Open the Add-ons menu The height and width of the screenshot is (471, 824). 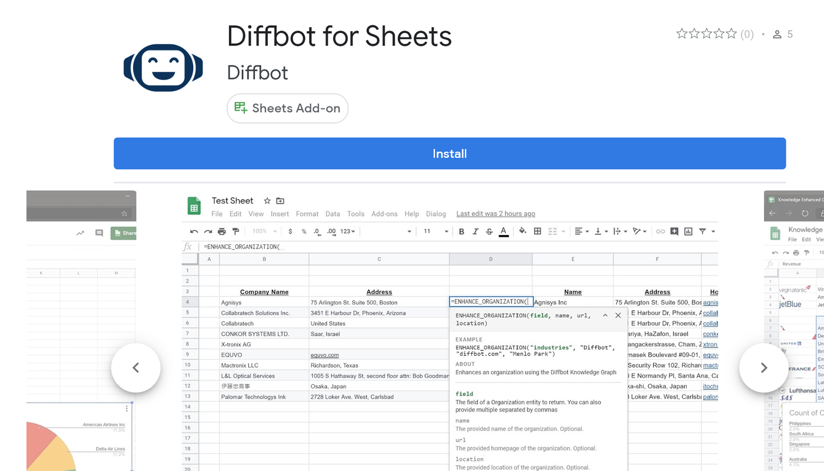[x=384, y=214]
